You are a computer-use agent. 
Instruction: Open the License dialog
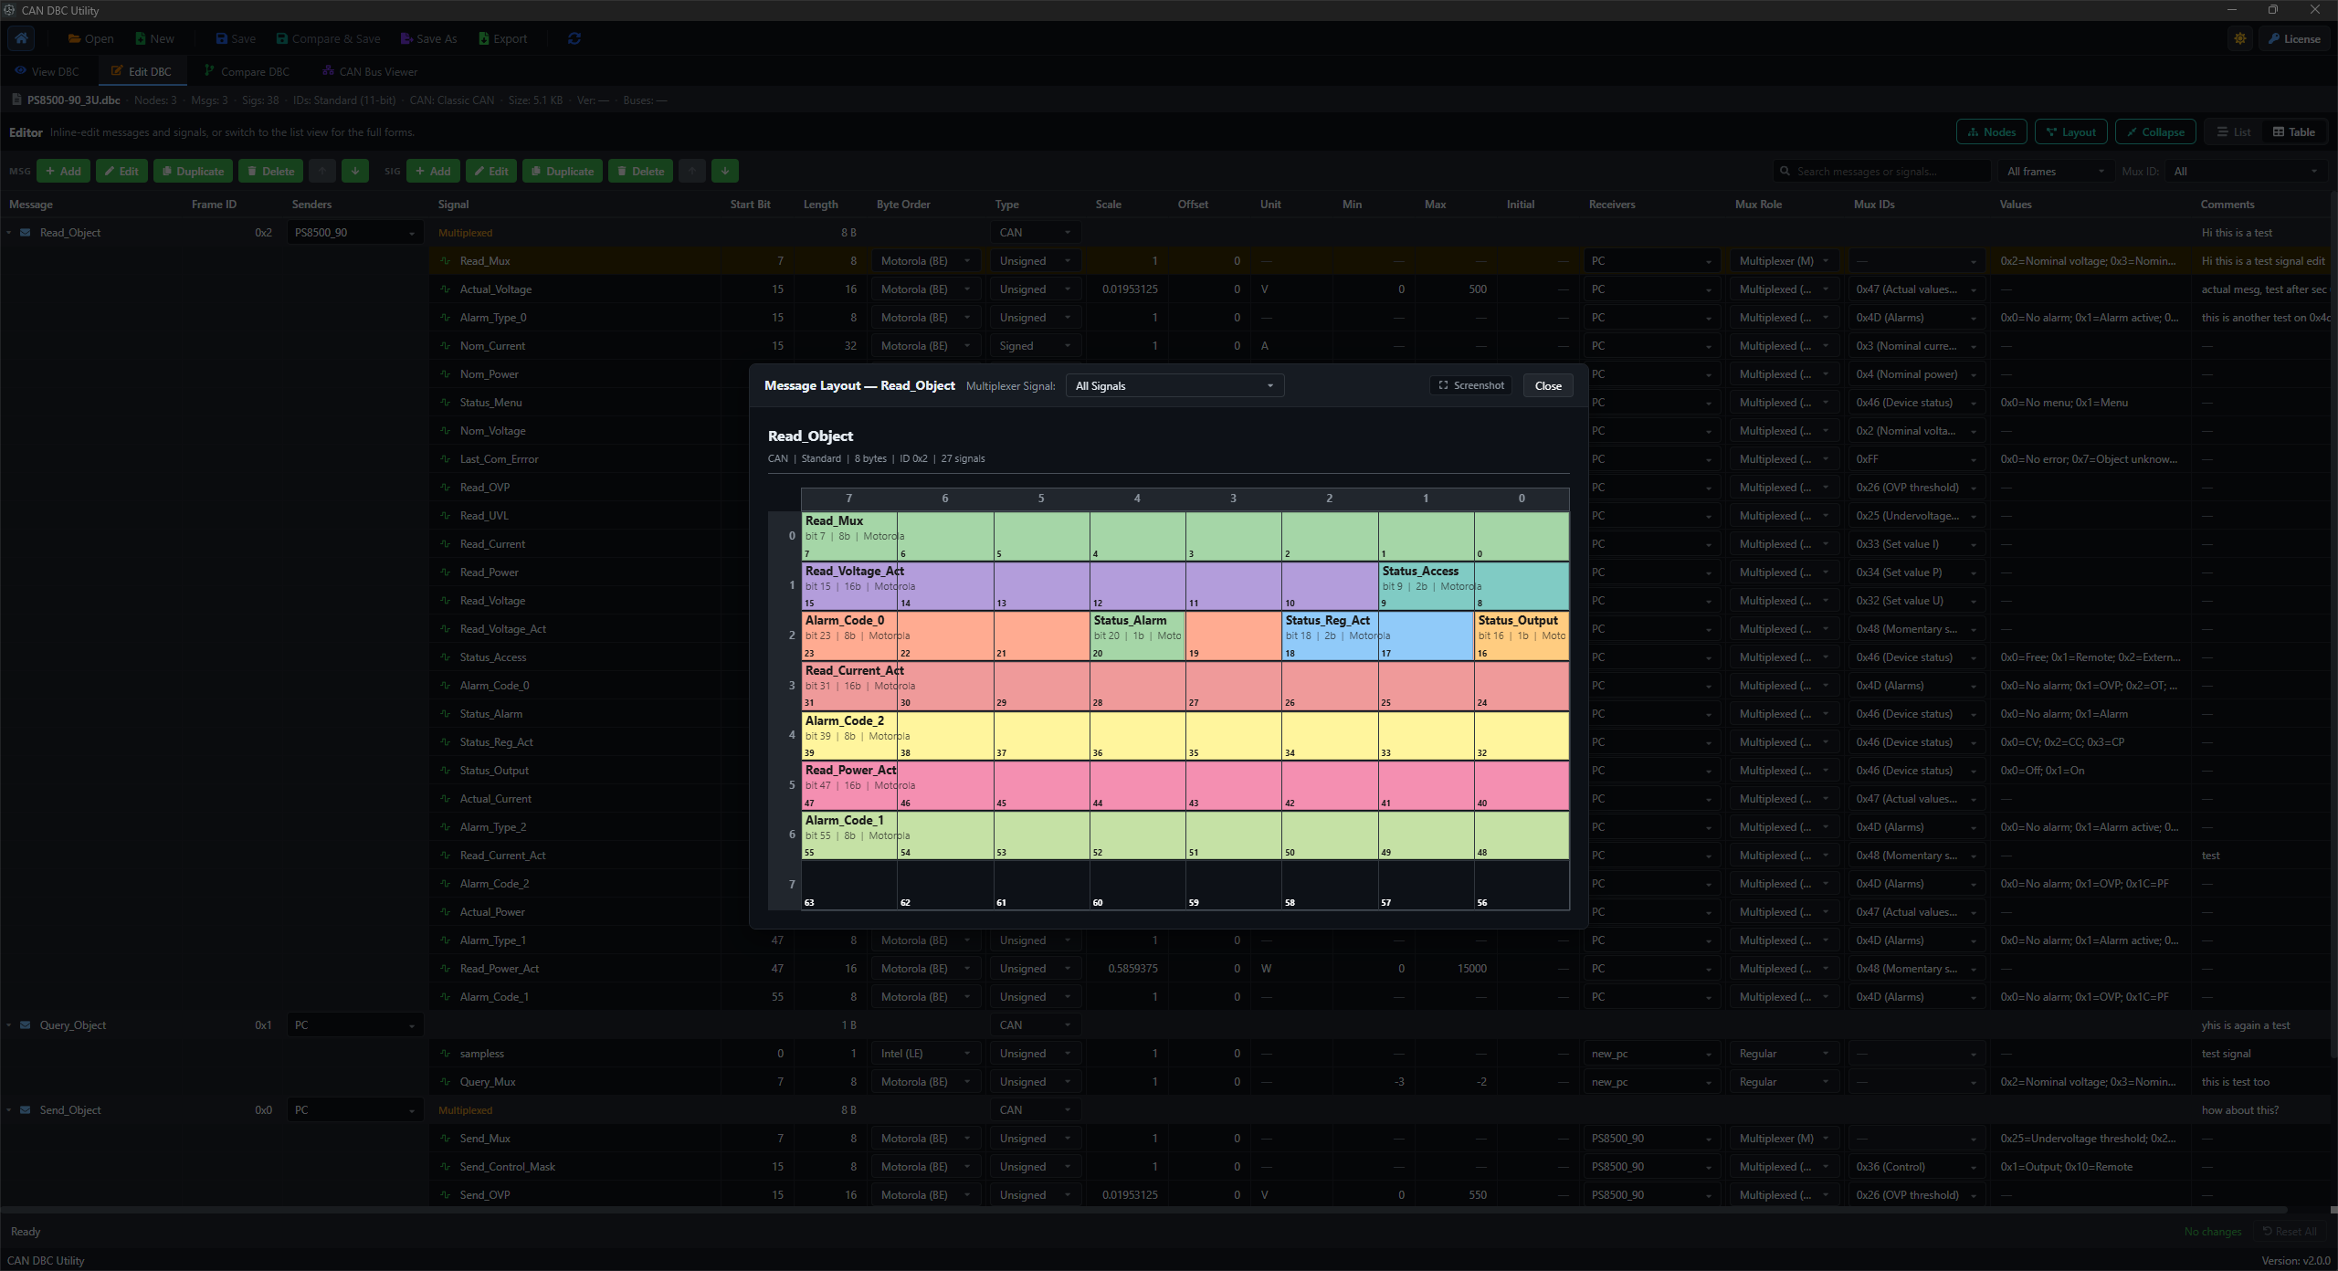[x=2293, y=38]
